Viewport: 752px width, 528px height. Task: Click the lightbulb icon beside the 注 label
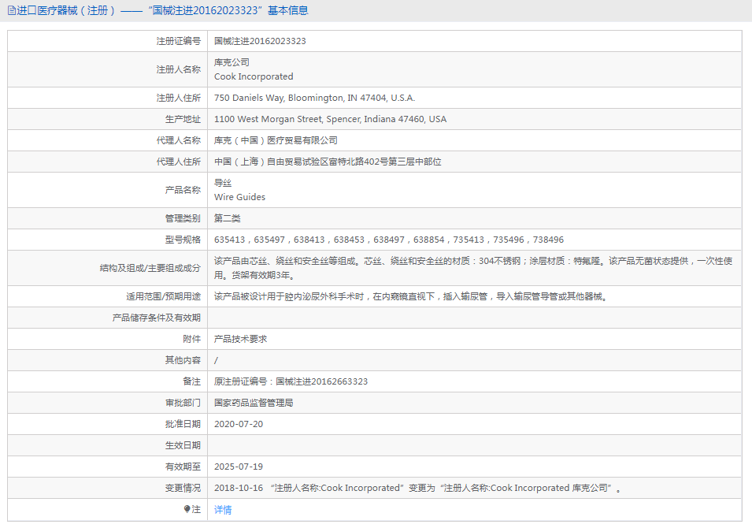coord(187,509)
